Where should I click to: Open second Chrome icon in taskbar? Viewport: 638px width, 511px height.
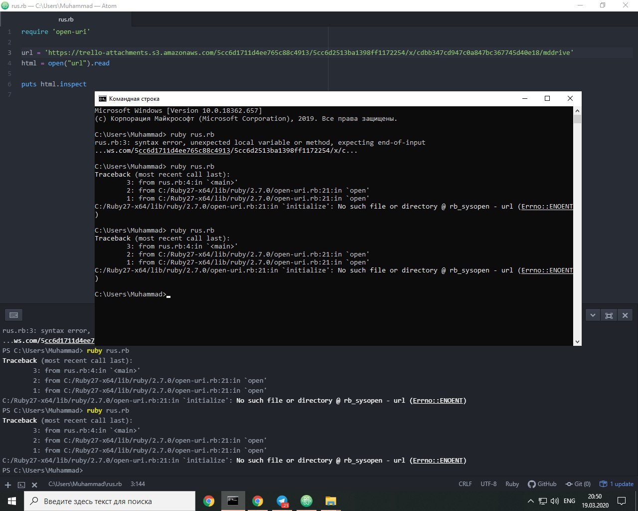(258, 501)
